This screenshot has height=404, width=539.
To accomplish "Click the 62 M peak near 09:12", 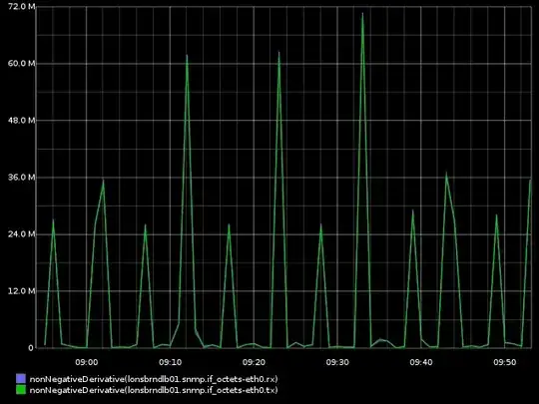I will 187,55.
